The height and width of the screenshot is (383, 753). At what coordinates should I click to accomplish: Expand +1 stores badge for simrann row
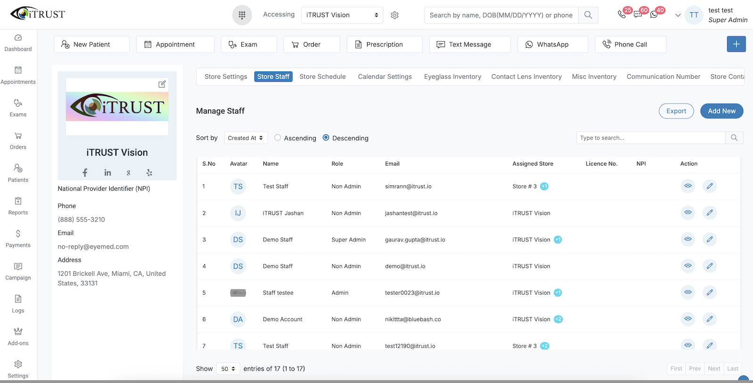pos(544,186)
